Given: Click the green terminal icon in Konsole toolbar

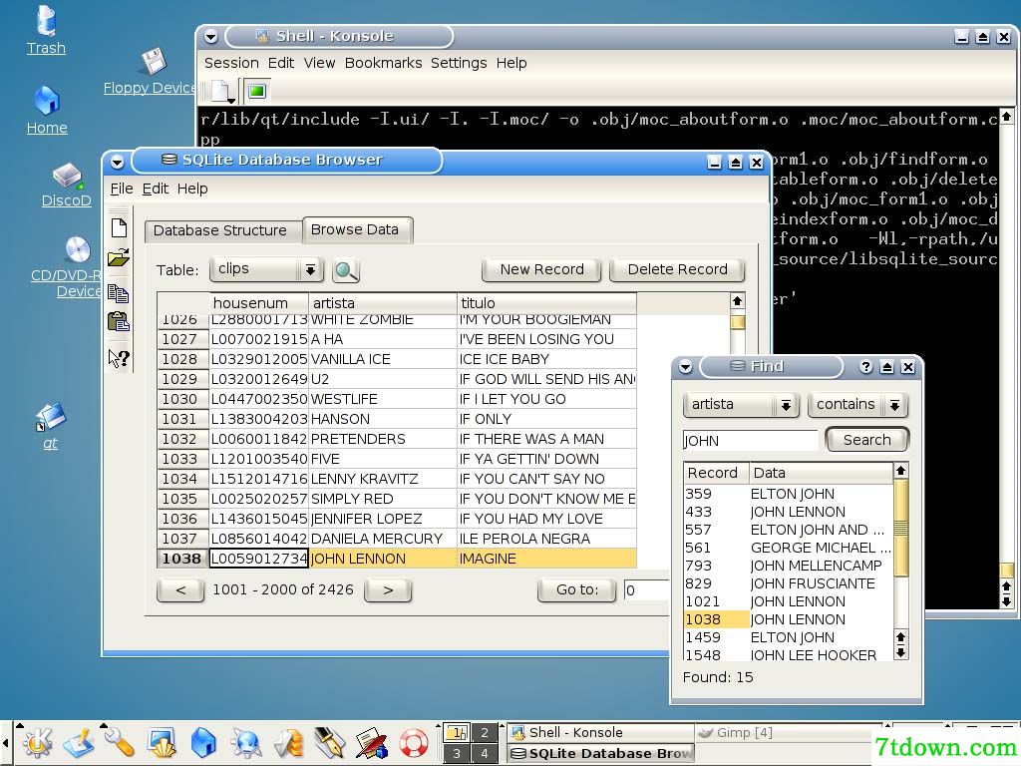Looking at the screenshot, I should pyautogui.click(x=257, y=91).
